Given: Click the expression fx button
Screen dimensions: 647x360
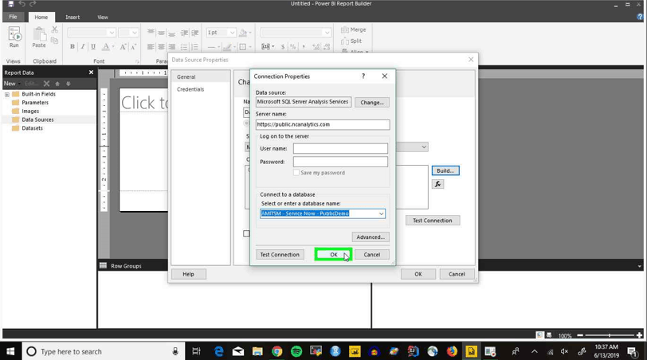Looking at the screenshot, I should pos(437,184).
